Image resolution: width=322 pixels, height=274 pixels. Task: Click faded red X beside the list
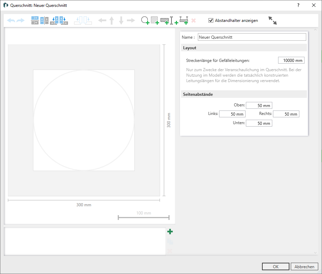(170, 251)
